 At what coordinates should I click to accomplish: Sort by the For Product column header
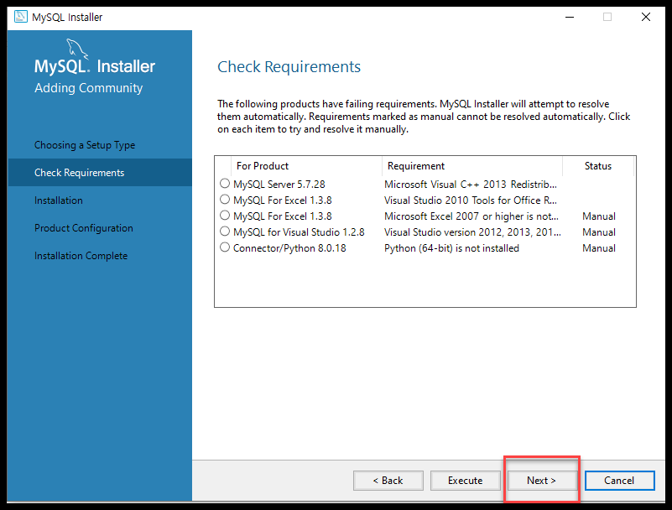pyautogui.click(x=306, y=166)
